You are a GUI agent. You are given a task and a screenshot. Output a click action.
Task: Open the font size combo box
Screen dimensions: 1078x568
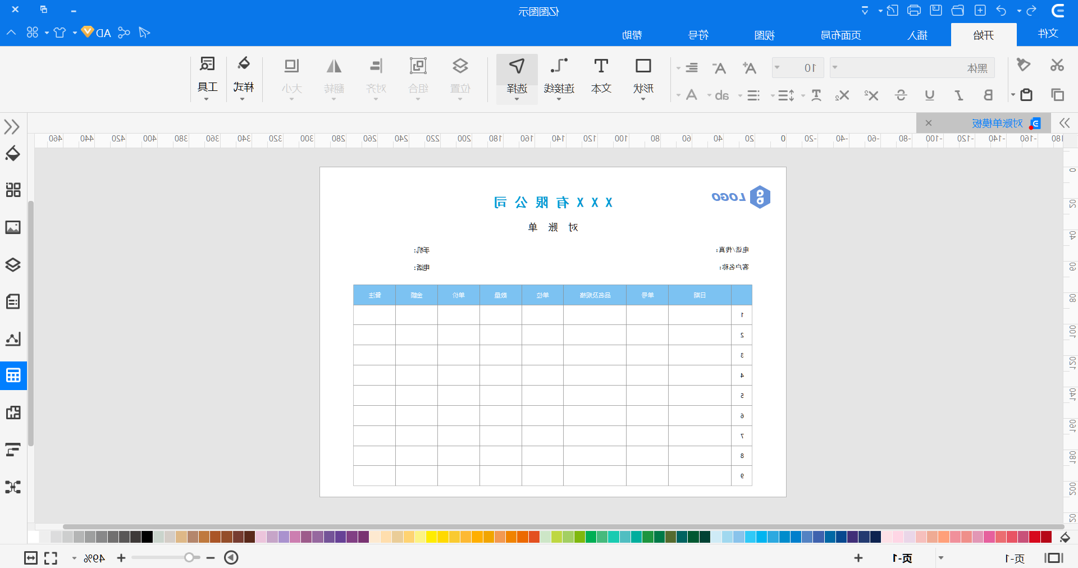(798, 68)
